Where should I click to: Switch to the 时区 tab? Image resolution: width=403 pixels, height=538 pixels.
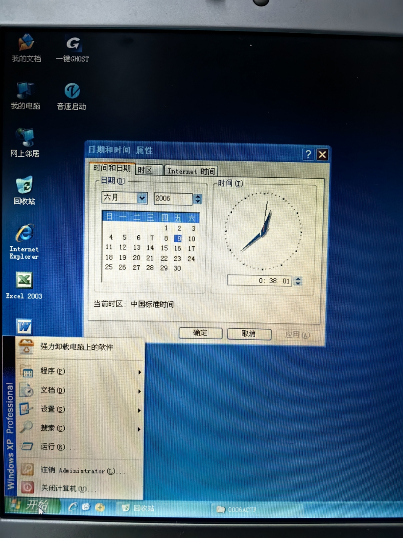point(148,170)
